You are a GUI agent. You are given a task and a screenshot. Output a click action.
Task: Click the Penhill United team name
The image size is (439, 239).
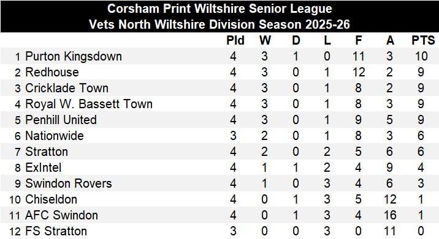(61, 120)
